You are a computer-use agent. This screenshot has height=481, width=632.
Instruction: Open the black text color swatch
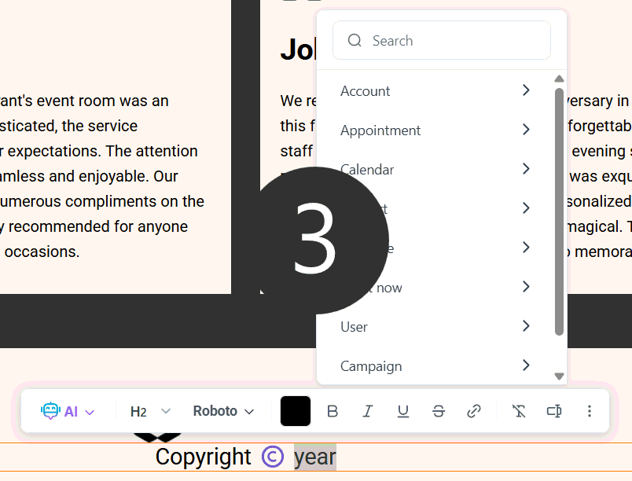[296, 411]
